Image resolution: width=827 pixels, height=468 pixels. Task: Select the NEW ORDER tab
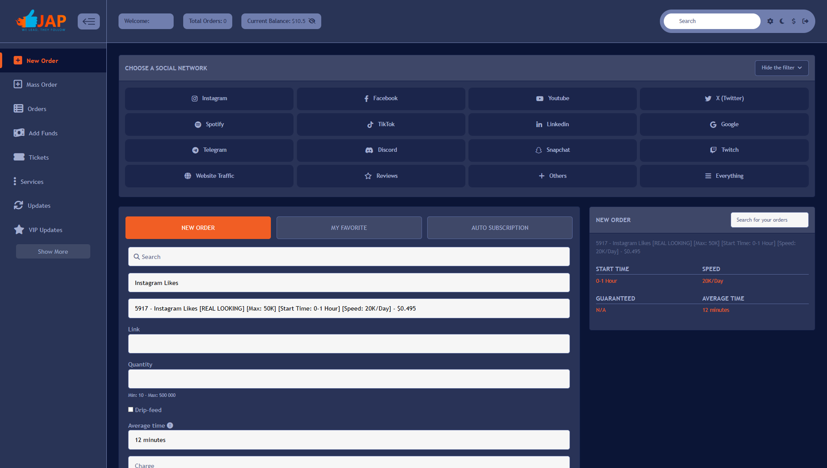pos(198,228)
